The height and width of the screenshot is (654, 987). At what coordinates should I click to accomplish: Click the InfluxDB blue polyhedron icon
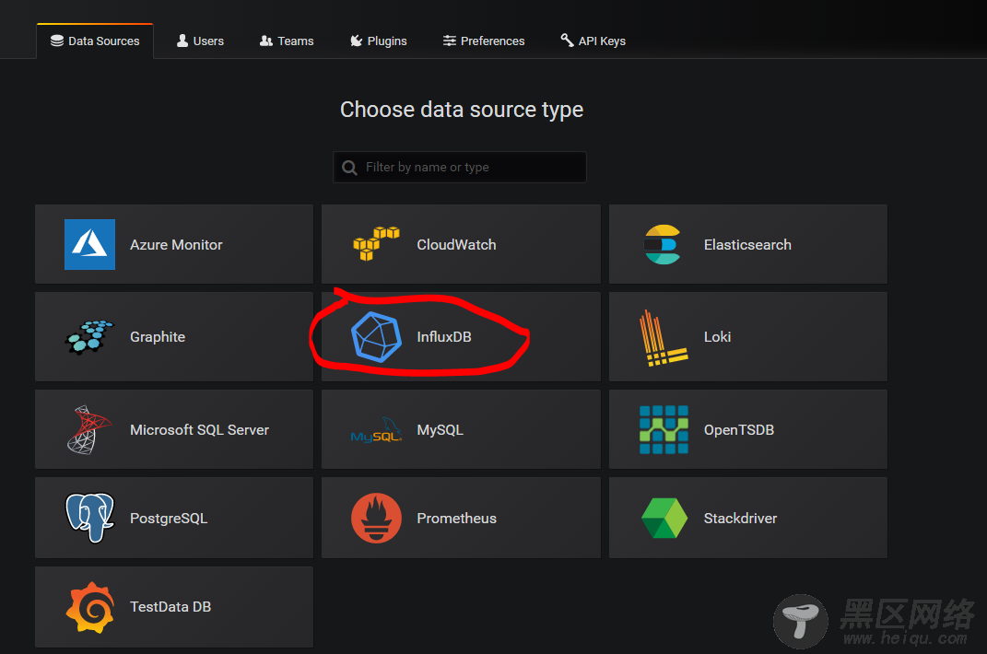(376, 337)
